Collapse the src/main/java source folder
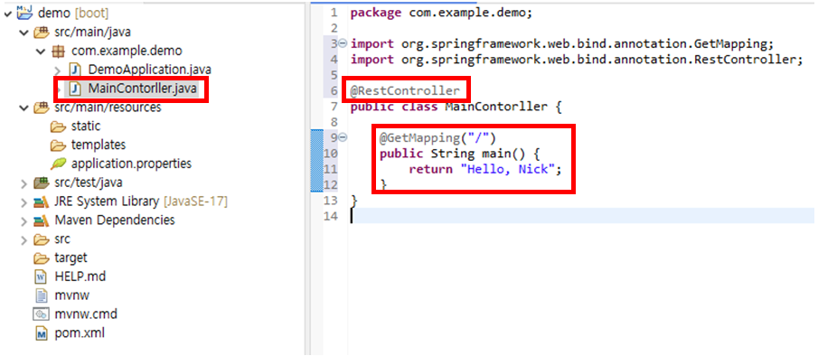Image resolution: width=818 pixels, height=356 pixels. tap(24, 33)
